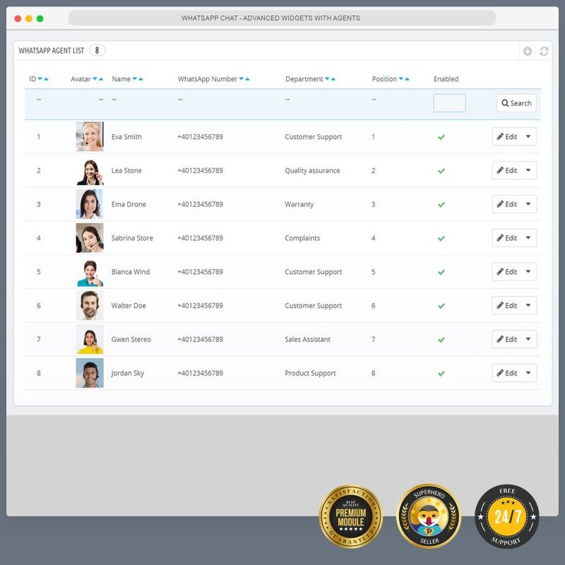The height and width of the screenshot is (565, 565).
Task: Expand actions dropdown for Sabrina Store
Action: tap(528, 238)
